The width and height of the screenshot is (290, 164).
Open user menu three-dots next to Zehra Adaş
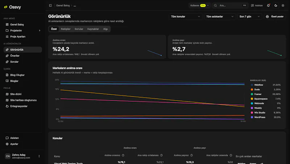[39, 156]
